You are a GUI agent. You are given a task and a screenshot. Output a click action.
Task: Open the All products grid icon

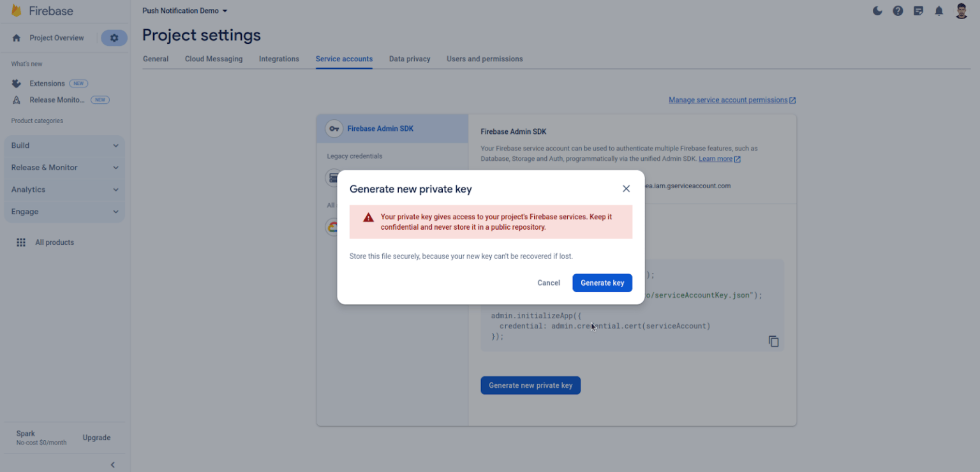point(21,242)
